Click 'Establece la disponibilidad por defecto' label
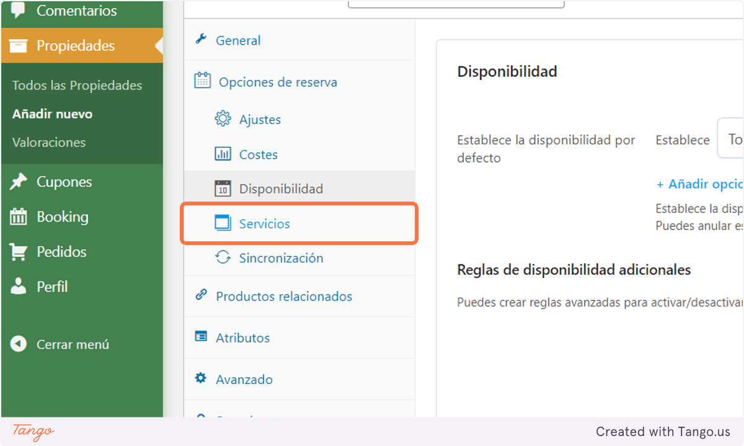Viewport: 744px width, 446px height. coord(546,149)
